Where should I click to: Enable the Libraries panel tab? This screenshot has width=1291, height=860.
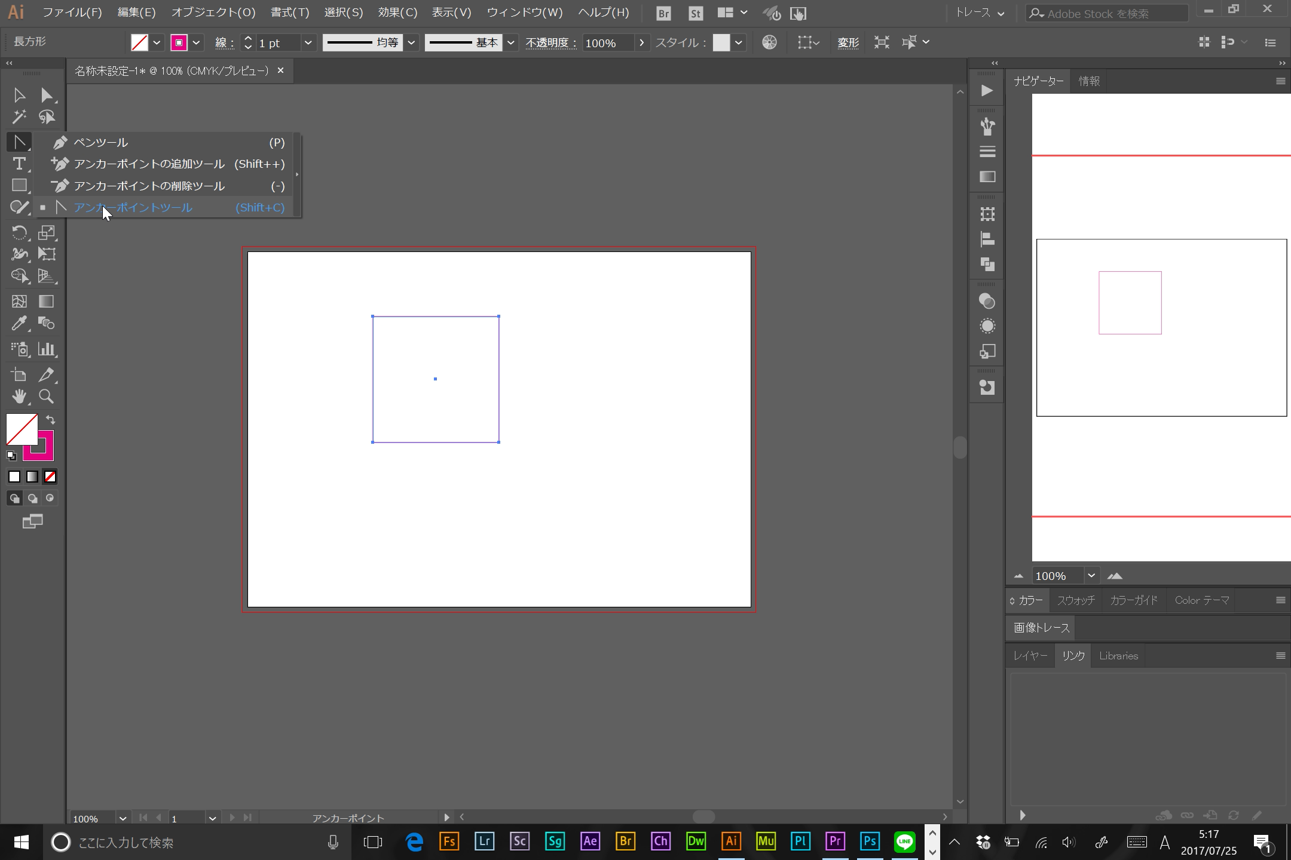tap(1118, 655)
